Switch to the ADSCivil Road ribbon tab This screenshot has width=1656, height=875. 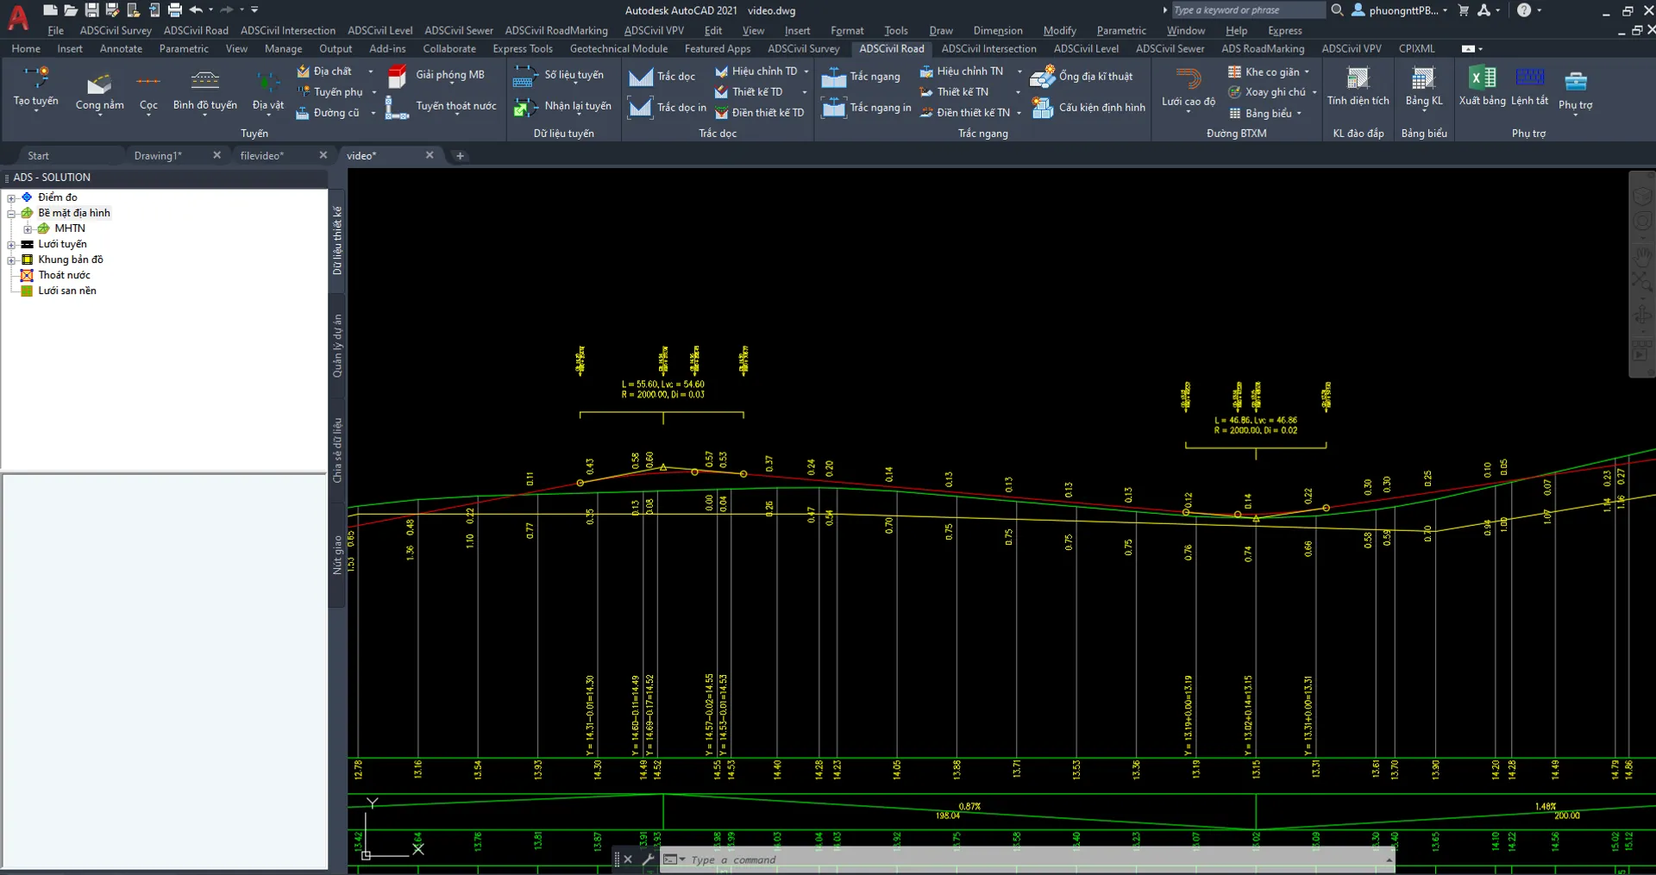click(891, 49)
